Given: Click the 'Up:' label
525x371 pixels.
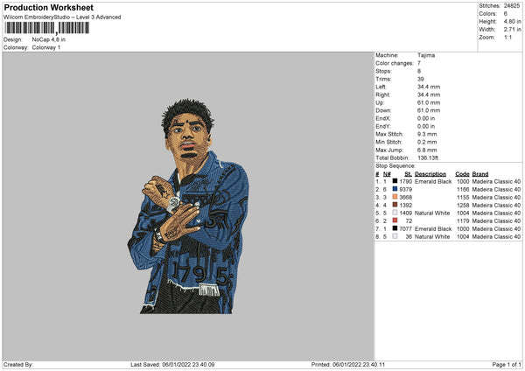Looking at the screenshot, I should 380,102.
